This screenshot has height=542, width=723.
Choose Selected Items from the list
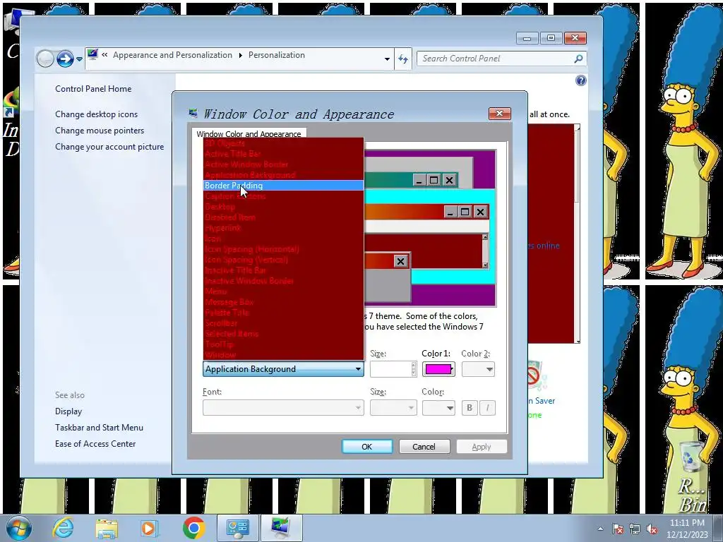283,334
